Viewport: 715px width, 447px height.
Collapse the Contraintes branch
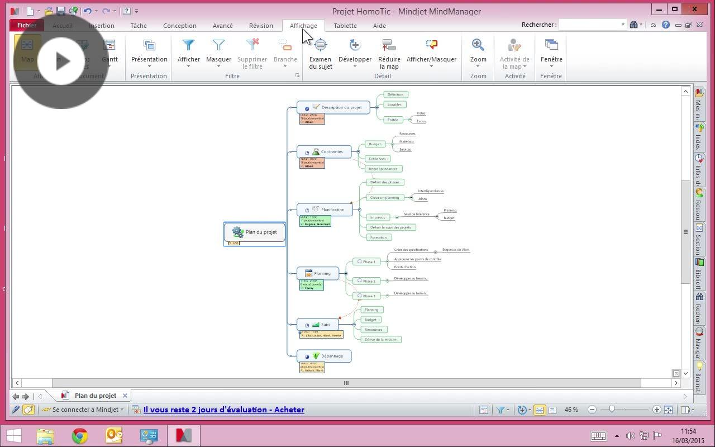[x=358, y=151]
